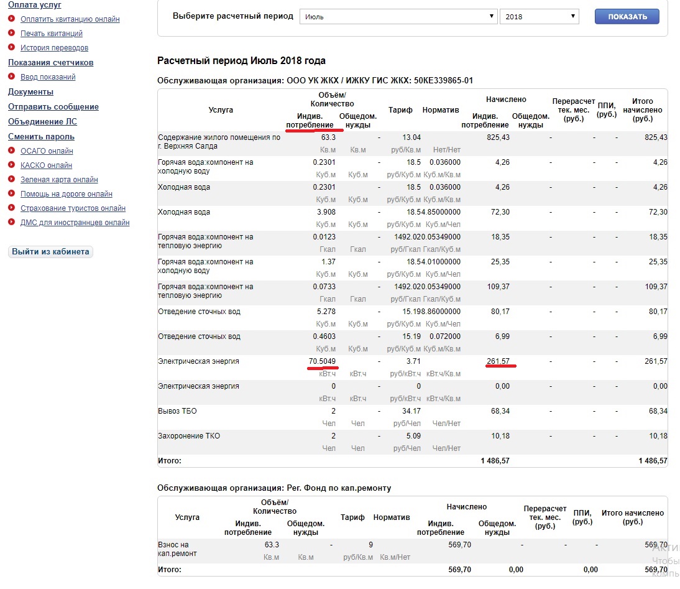Screen dimensions: 680x589
Task: Click the red bullet beside Оплатить квитанцию онлайн
Action: click(x=12, y=19)
